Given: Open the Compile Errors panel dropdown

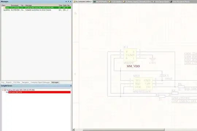Looking at the screenshot, I should pos(71,86).
